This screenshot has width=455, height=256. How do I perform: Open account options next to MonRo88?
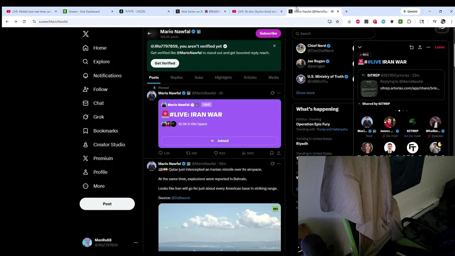pos(135,242)
